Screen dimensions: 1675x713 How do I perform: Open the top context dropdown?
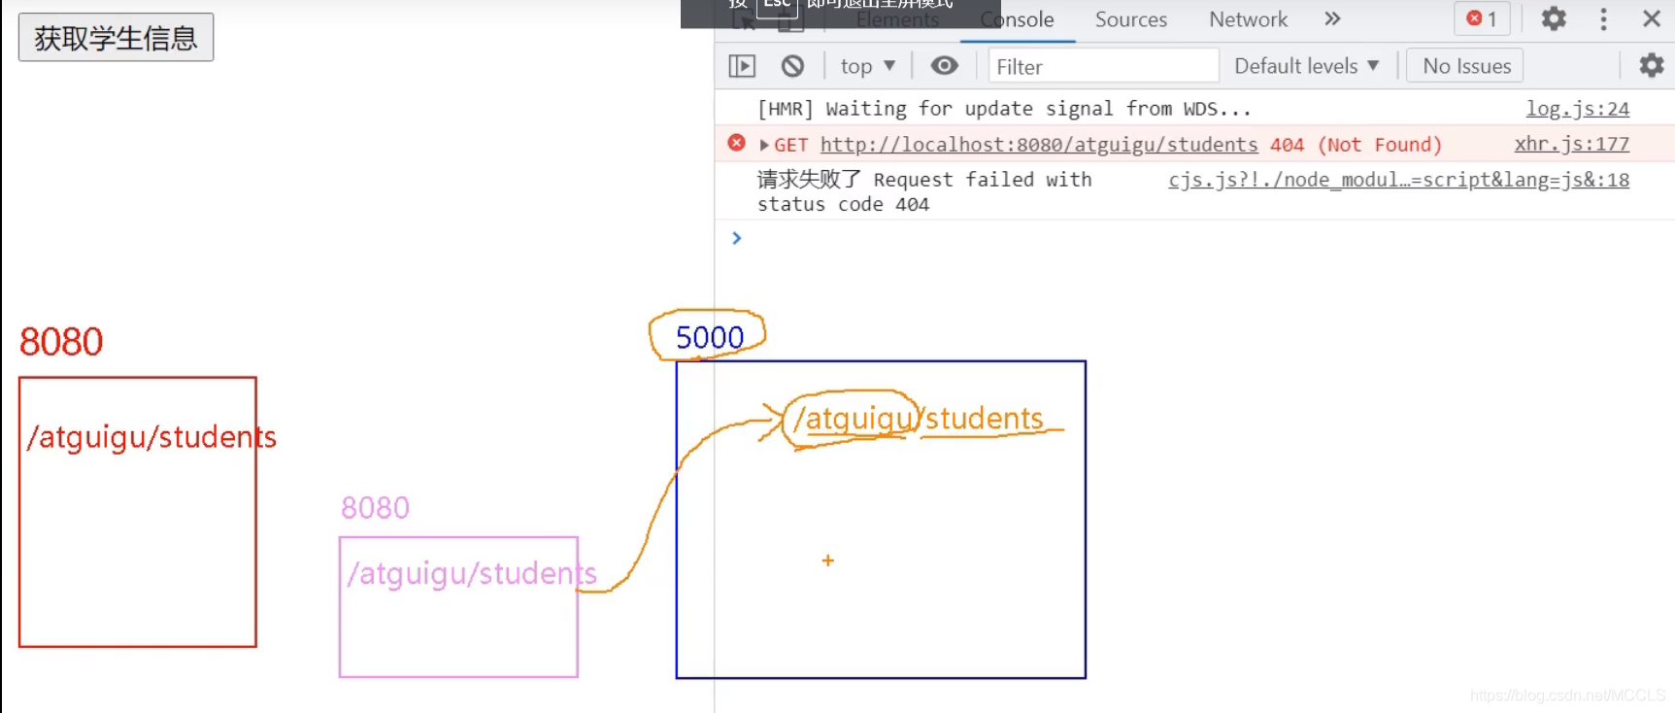(867, 66)
